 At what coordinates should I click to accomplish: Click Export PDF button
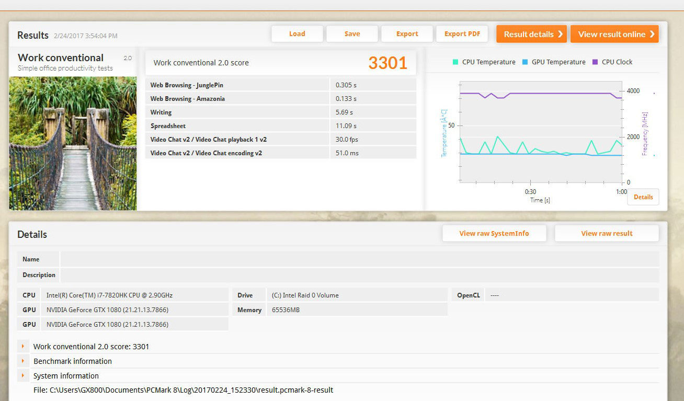point(462,34)
